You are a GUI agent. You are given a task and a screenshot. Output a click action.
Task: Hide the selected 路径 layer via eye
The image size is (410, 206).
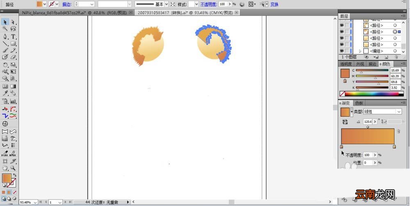pos(342,32)
